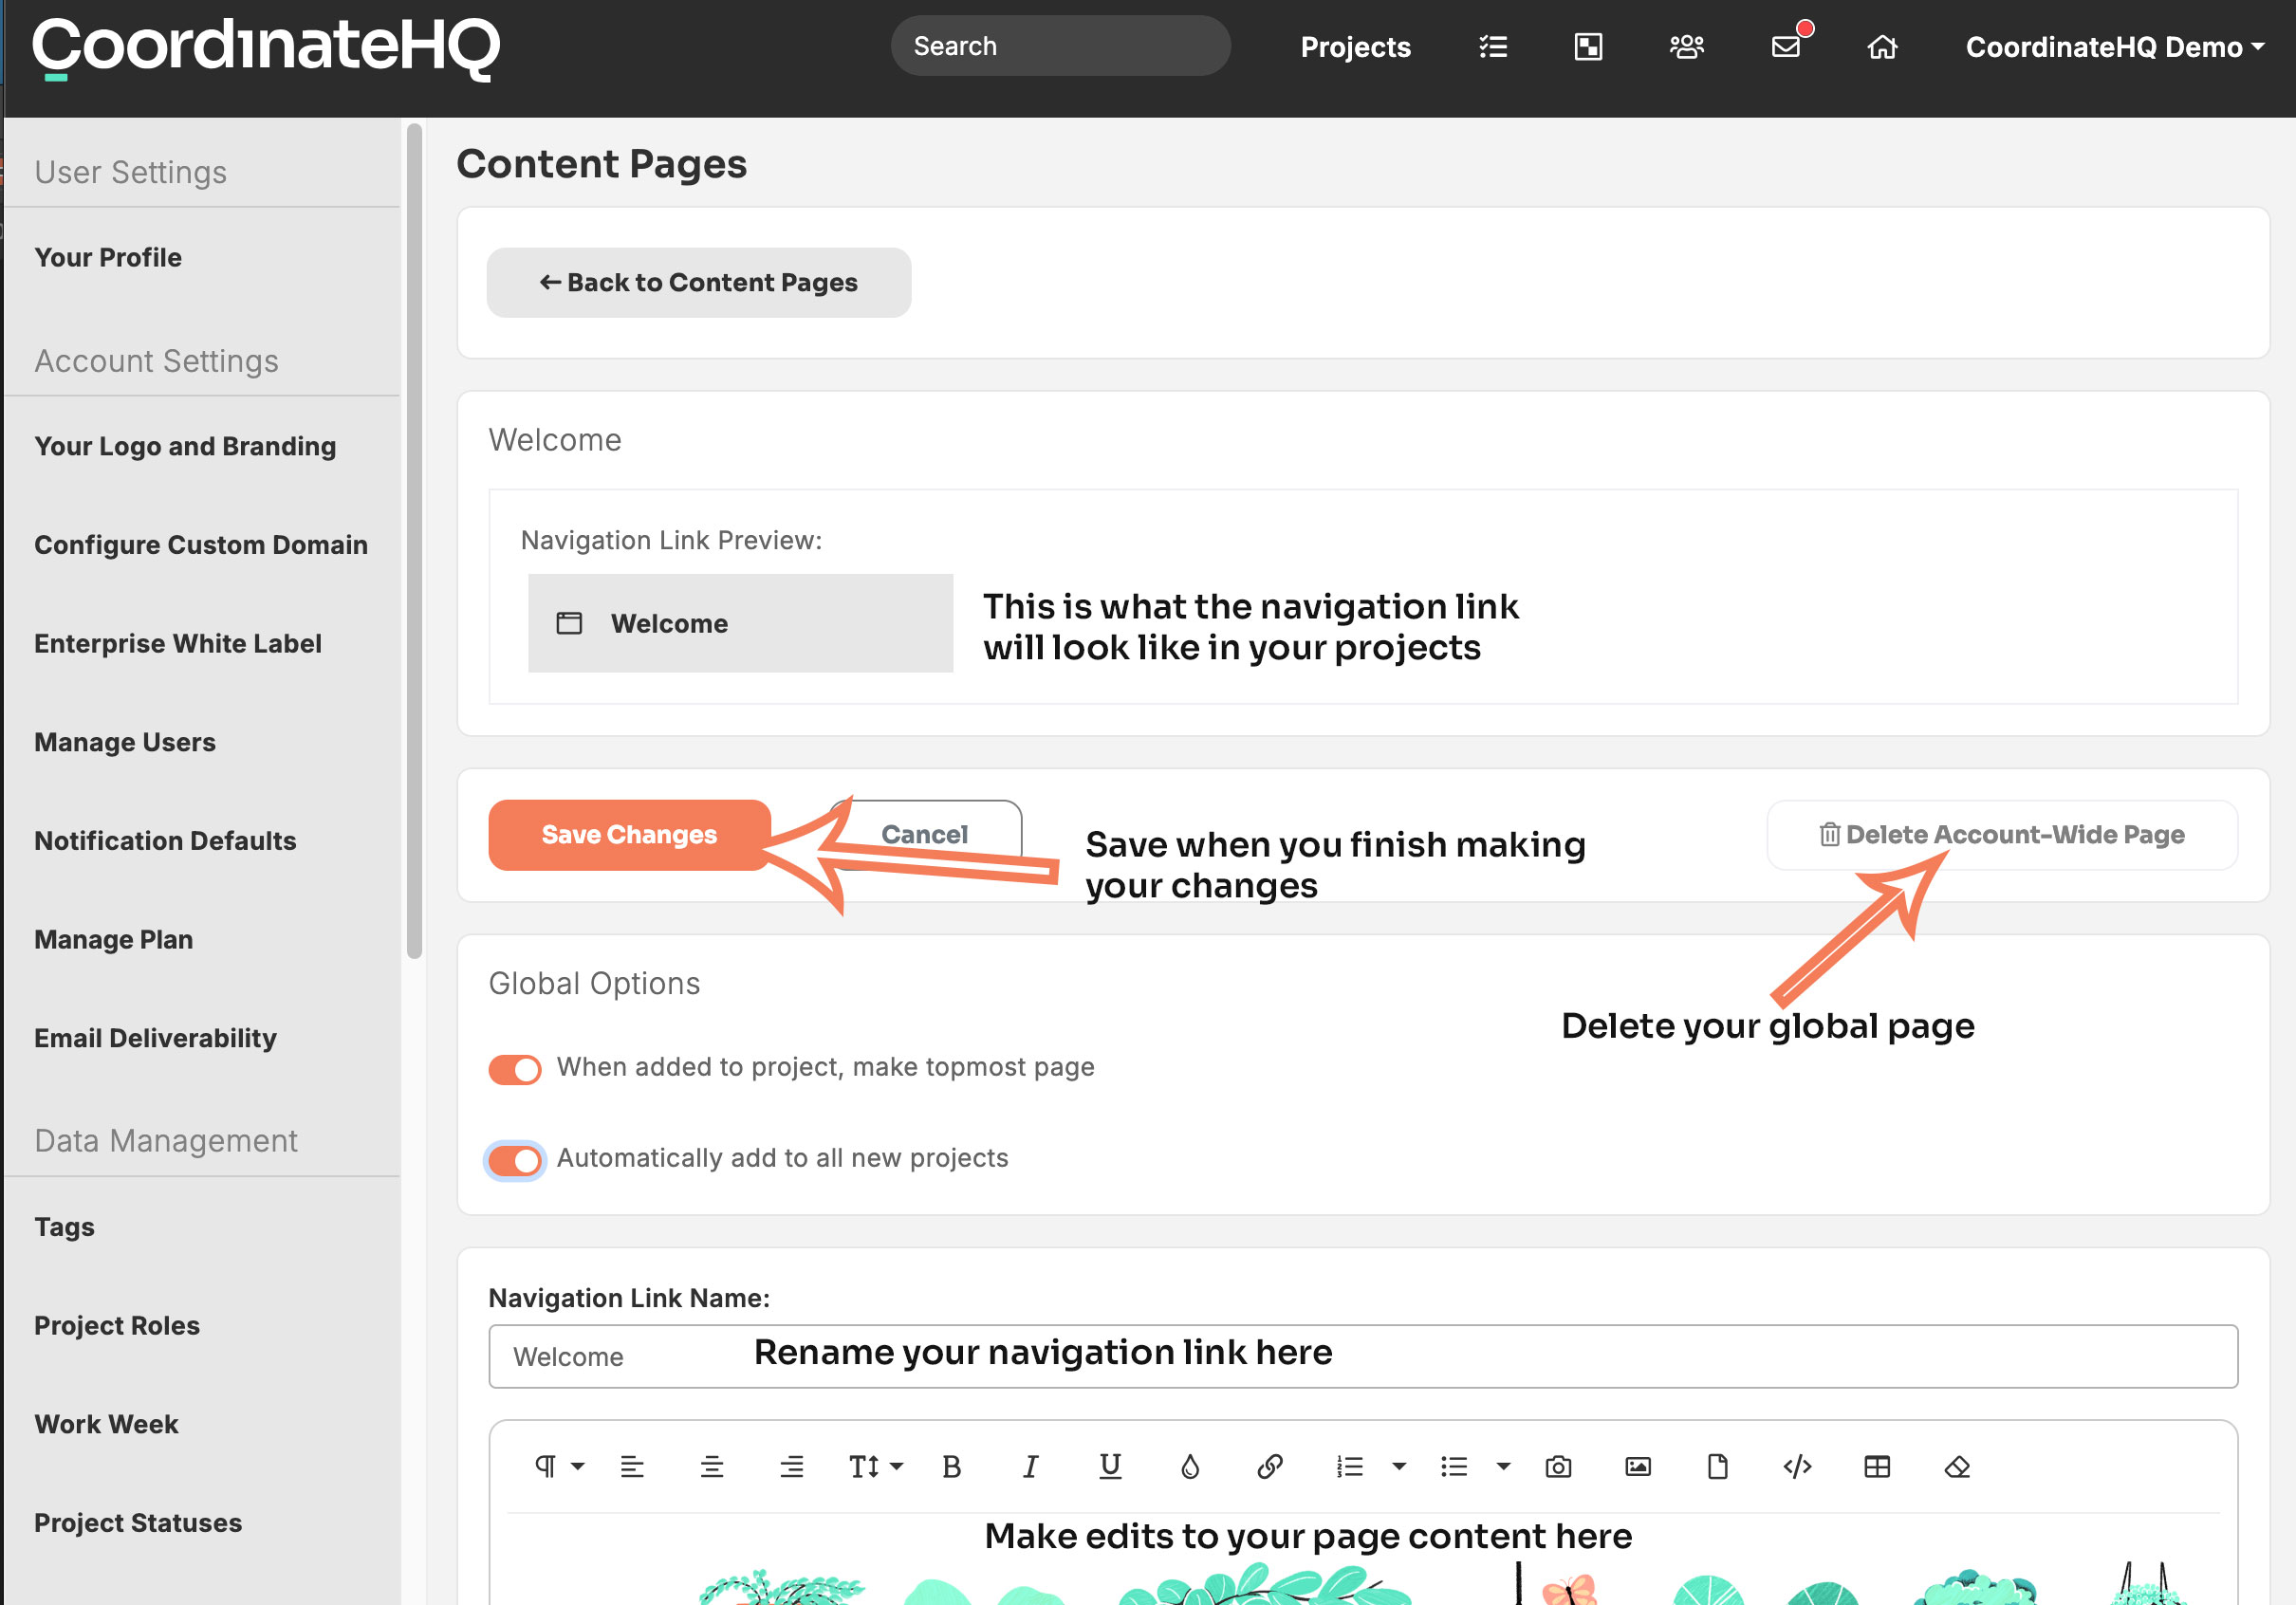Go to Configure Custom Domain
This screenshot has height=1605, width=2296.
click(x=201, y=545)
